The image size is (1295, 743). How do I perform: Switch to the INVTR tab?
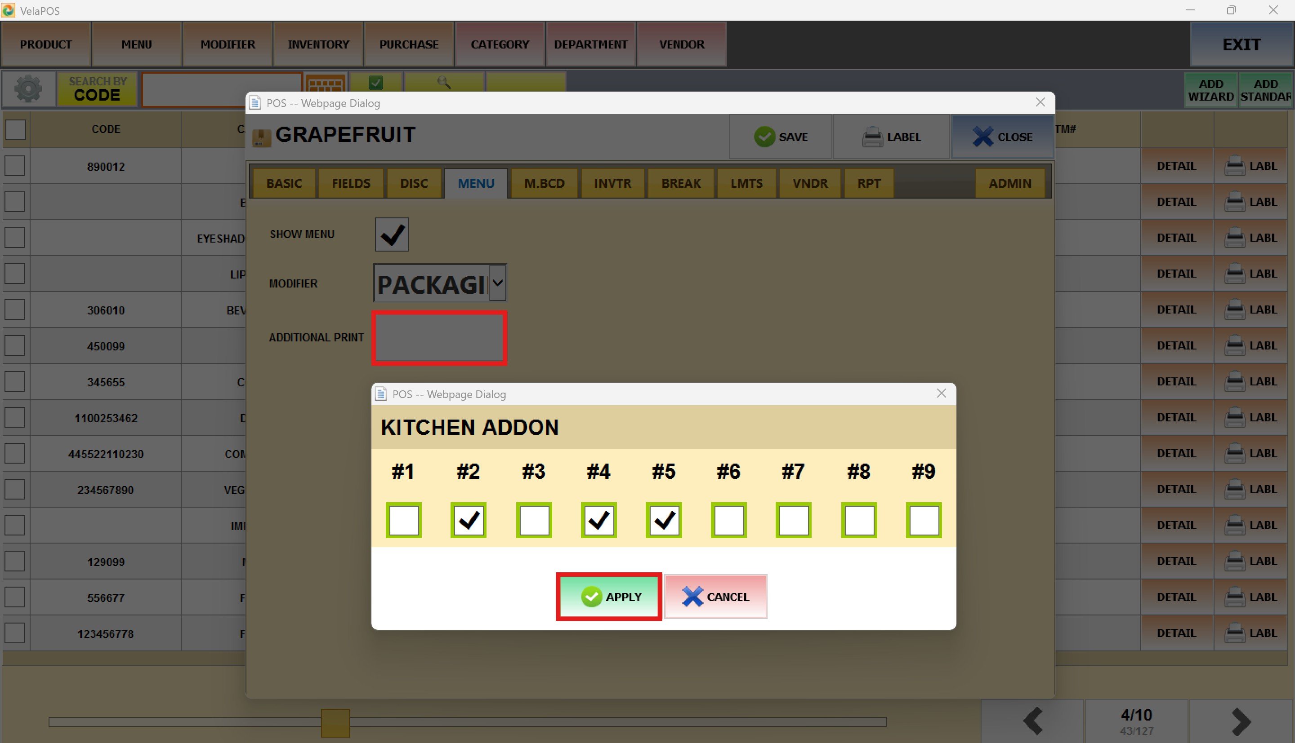click(x=612, y=183)
